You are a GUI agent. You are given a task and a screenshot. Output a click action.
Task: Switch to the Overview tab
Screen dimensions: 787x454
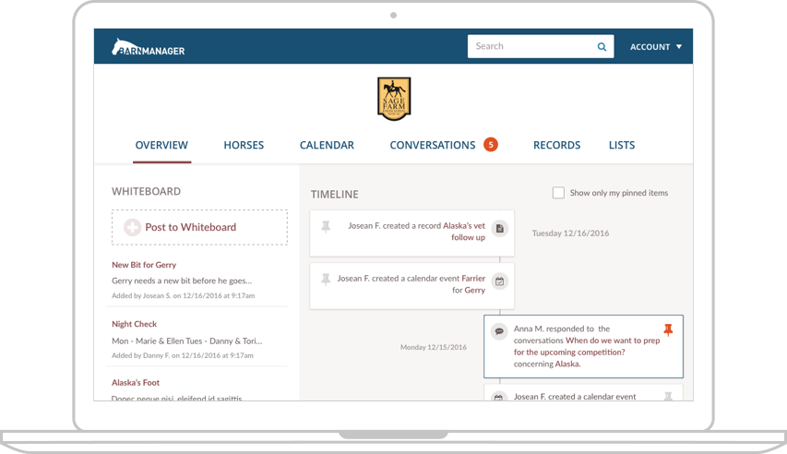coord(161,145)
